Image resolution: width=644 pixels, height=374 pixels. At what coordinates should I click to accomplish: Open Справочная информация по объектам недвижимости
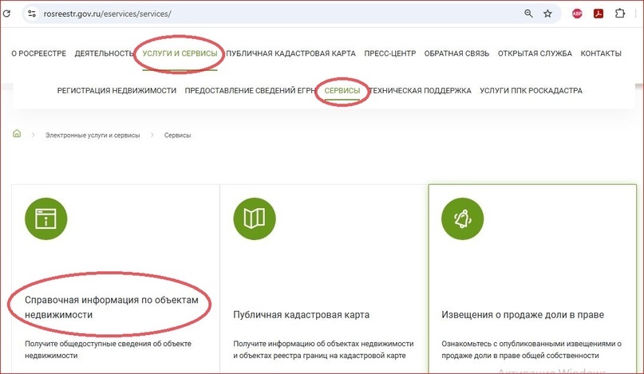[111, 307]
